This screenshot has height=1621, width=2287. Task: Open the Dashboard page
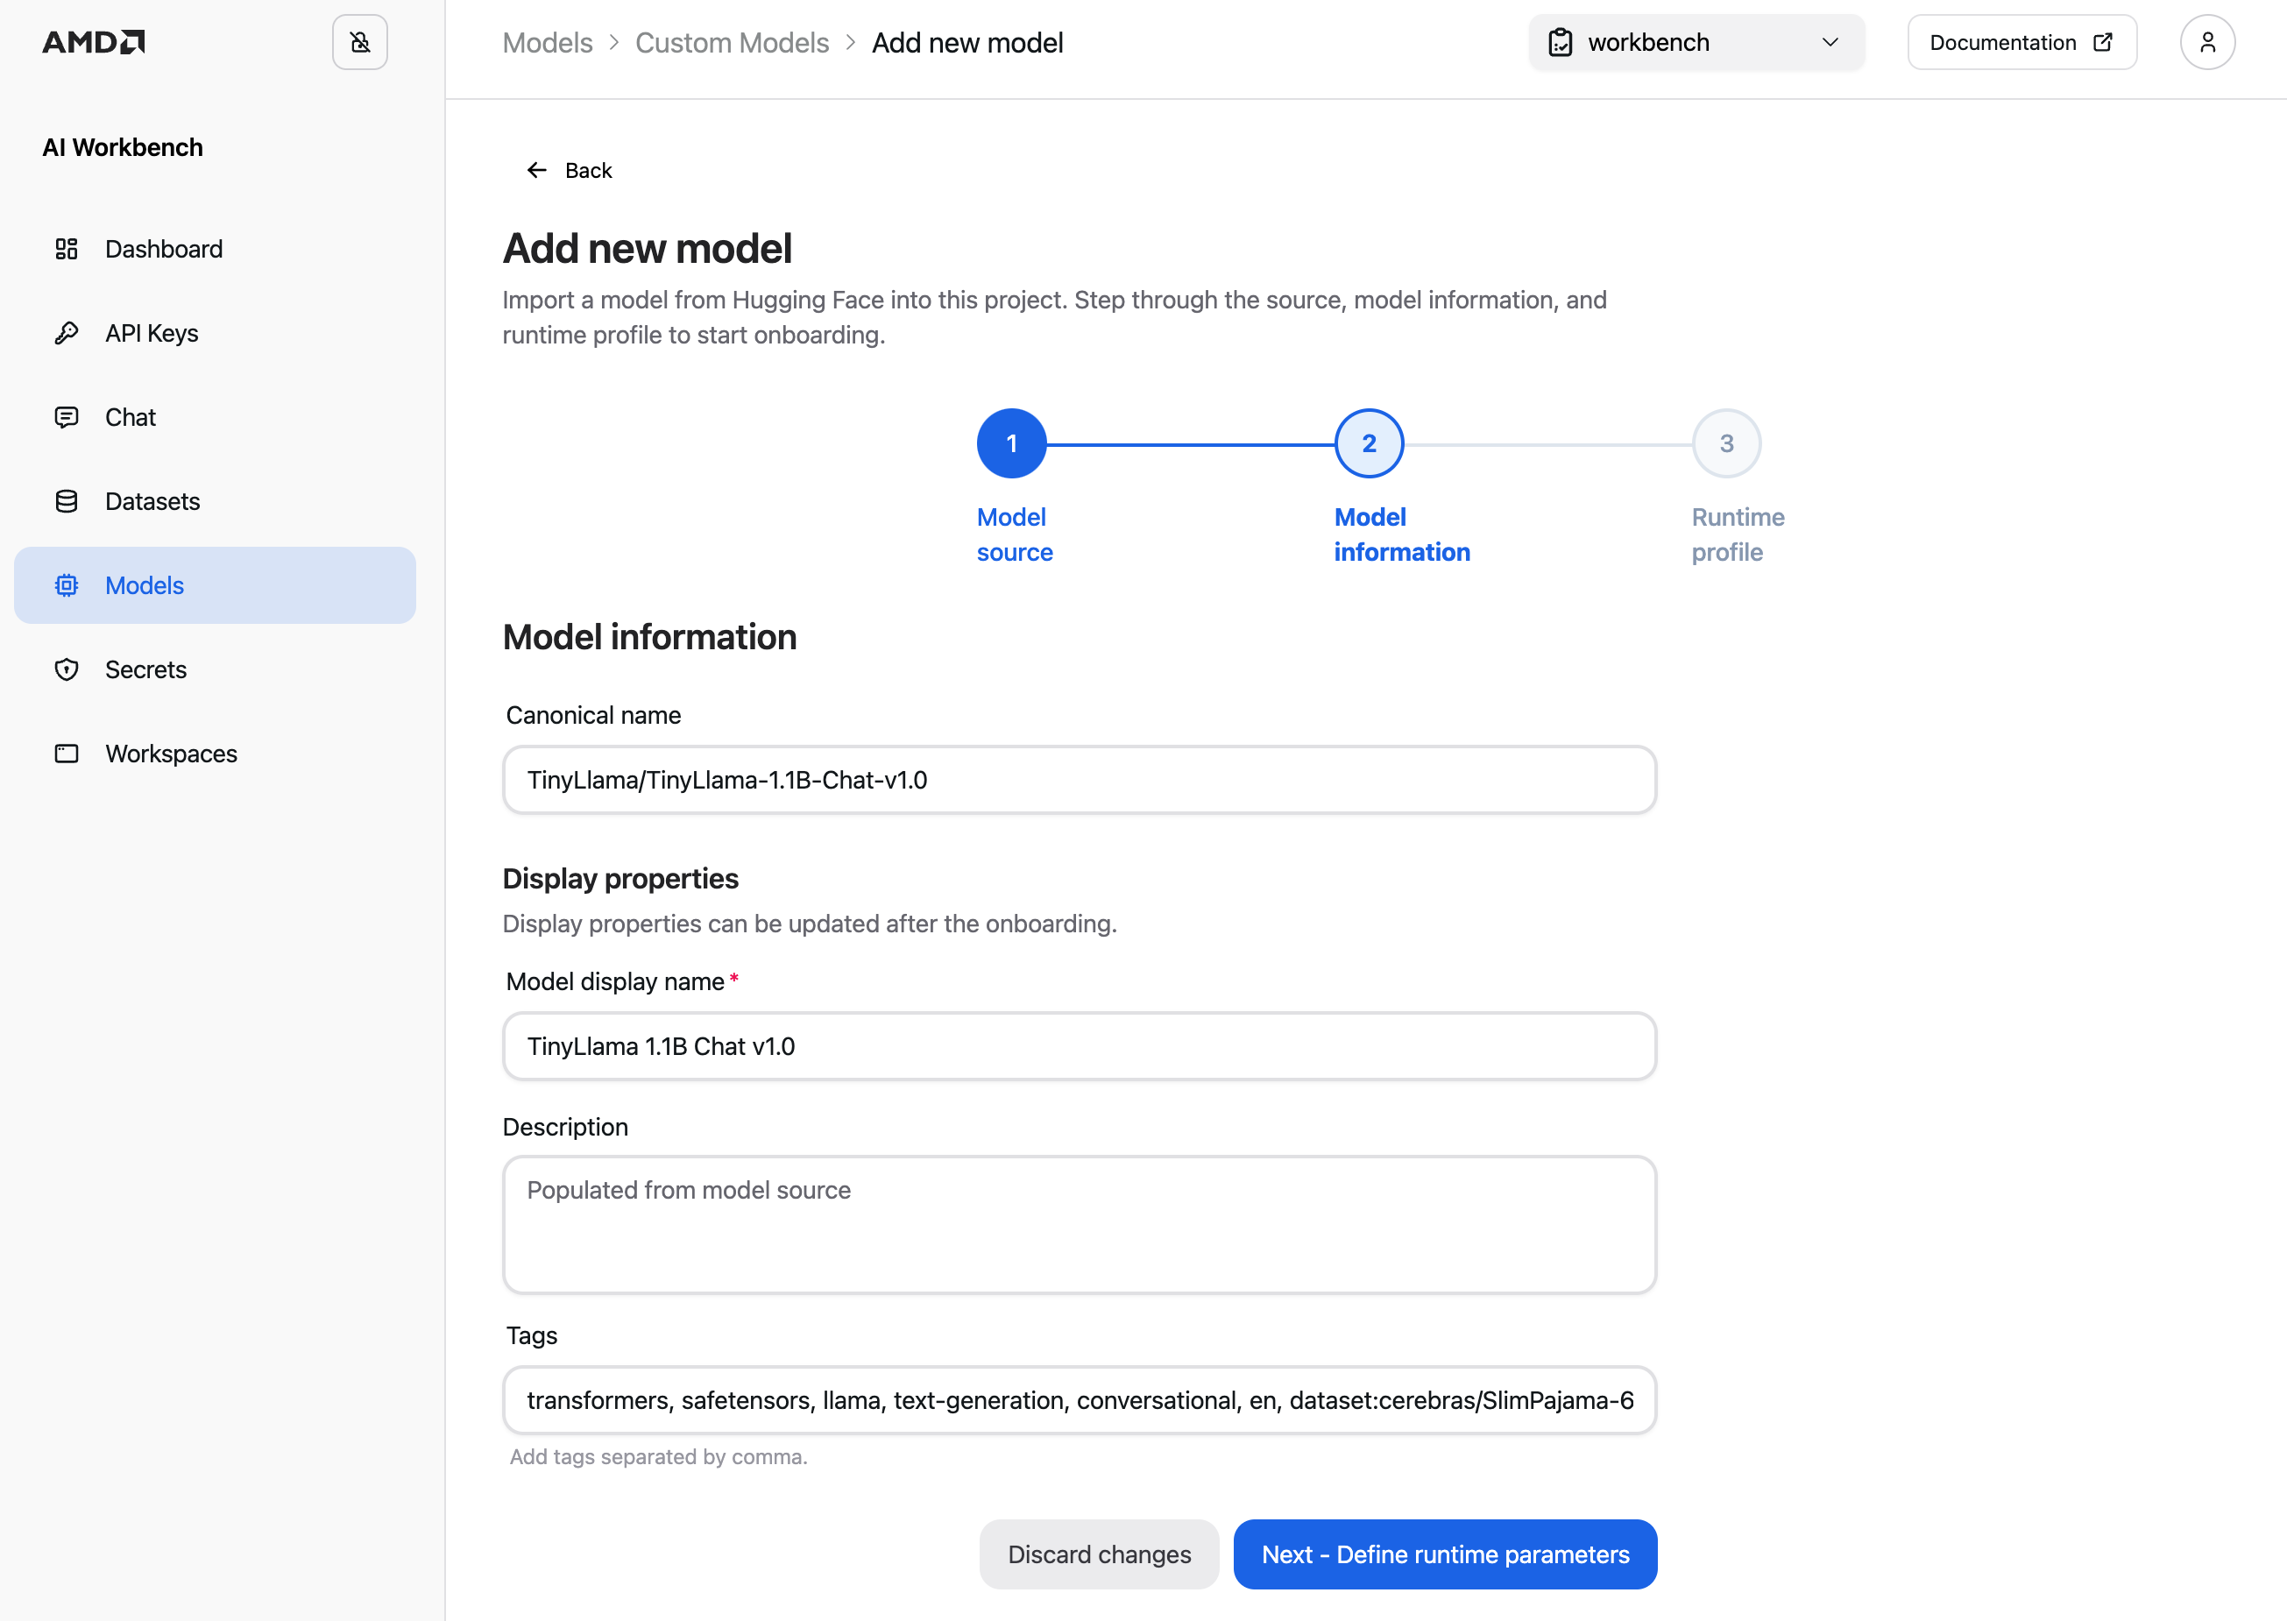[215, 249]
